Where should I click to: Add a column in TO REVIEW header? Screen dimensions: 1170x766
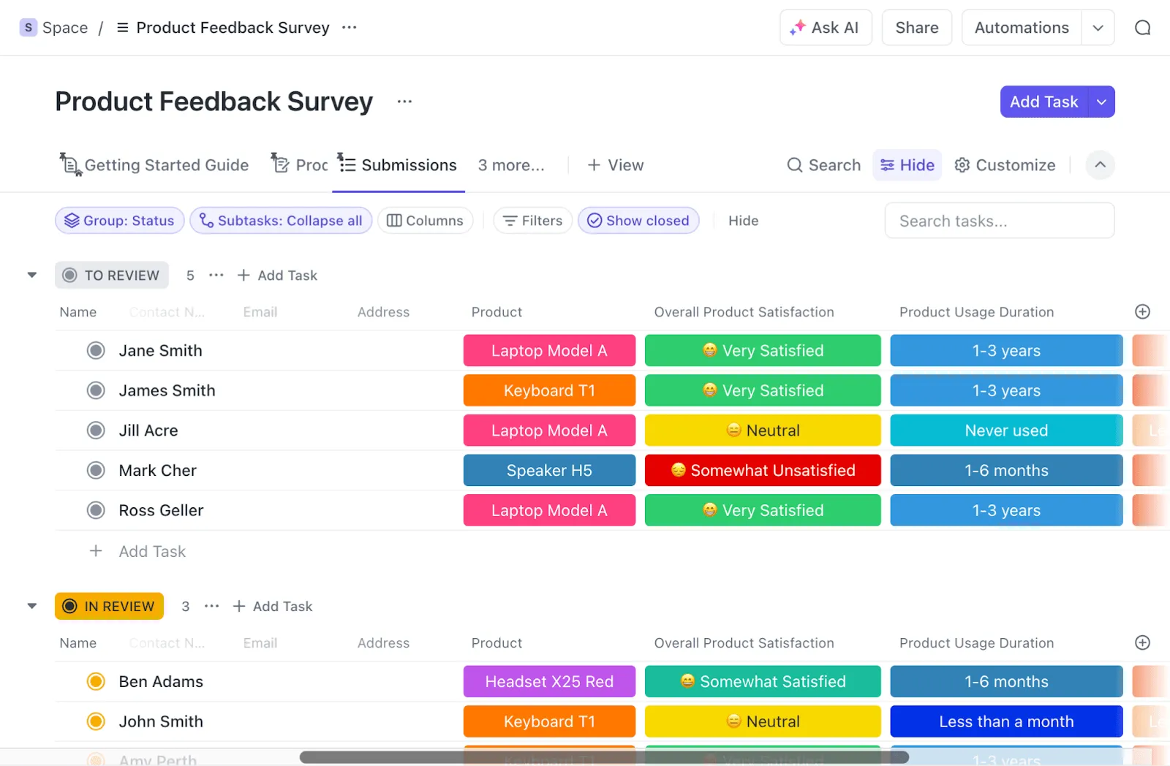(x=1142, y=312)
